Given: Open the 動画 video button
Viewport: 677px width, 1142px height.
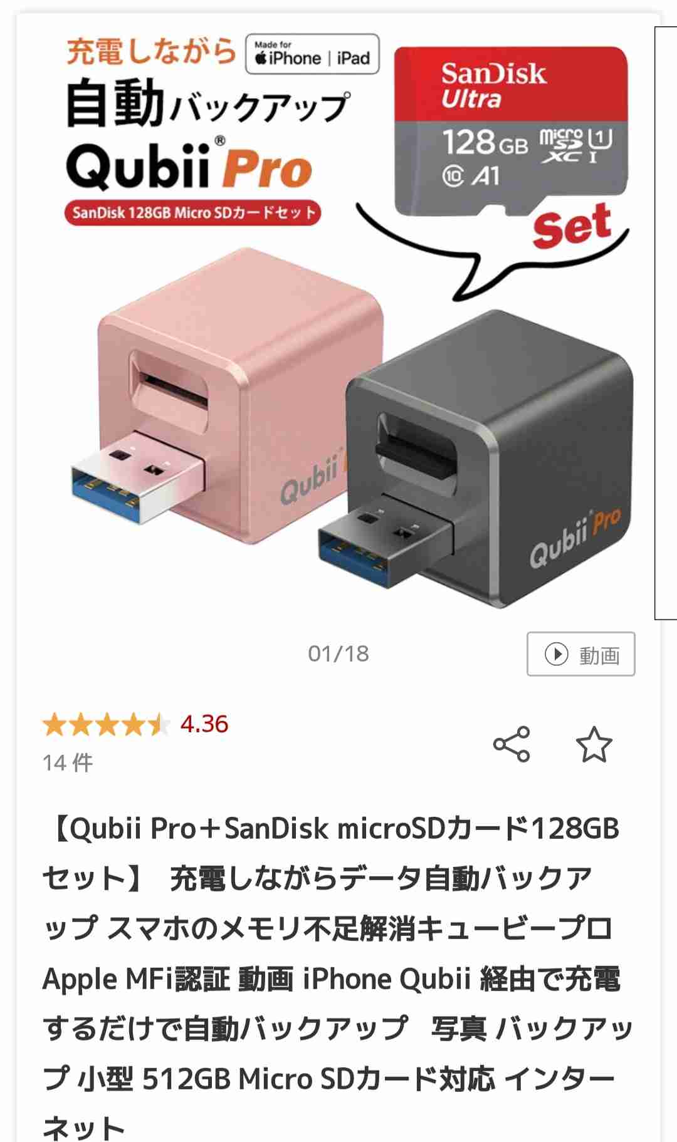Looking at the screenshot, I should point(580,654).
